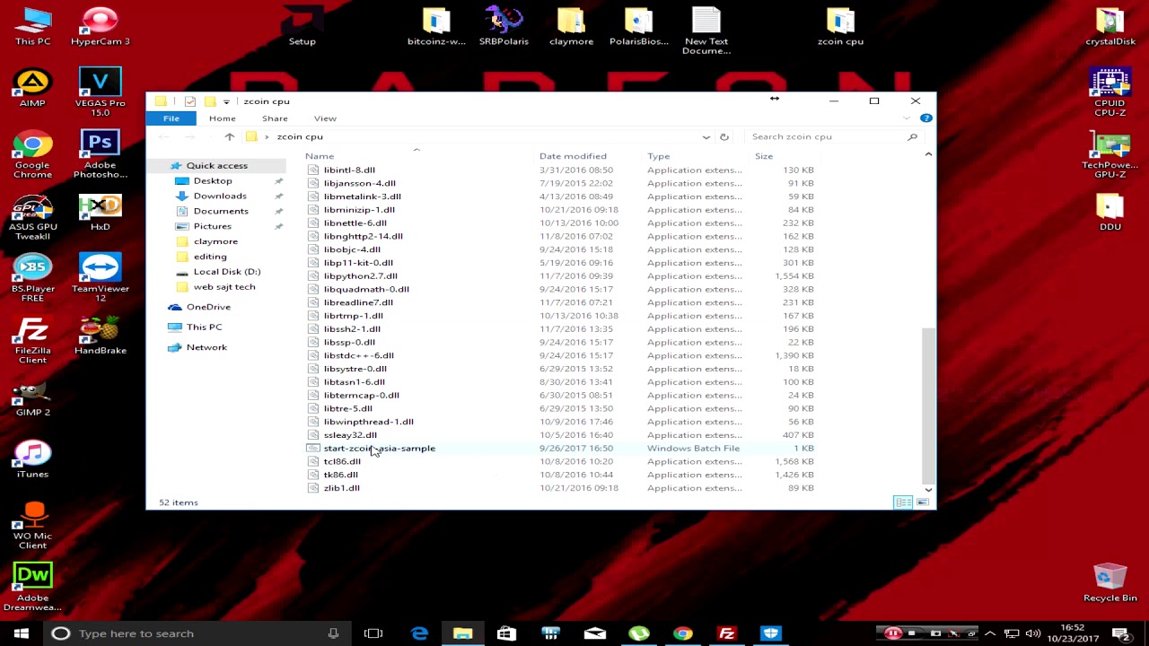
Task: Select the DDU desktop icon
Action: (x=1110, y=212)
